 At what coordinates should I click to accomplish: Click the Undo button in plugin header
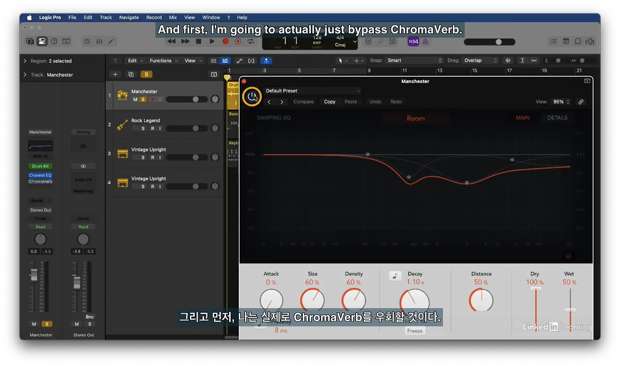375,102
